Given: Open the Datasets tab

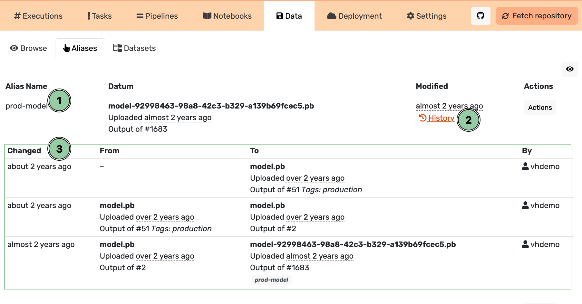Looking at the screenshot, I should tap(134, 48).
